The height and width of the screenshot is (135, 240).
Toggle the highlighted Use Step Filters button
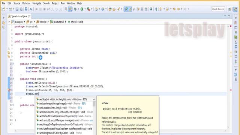pyautogui.click(x=70, y=9)
